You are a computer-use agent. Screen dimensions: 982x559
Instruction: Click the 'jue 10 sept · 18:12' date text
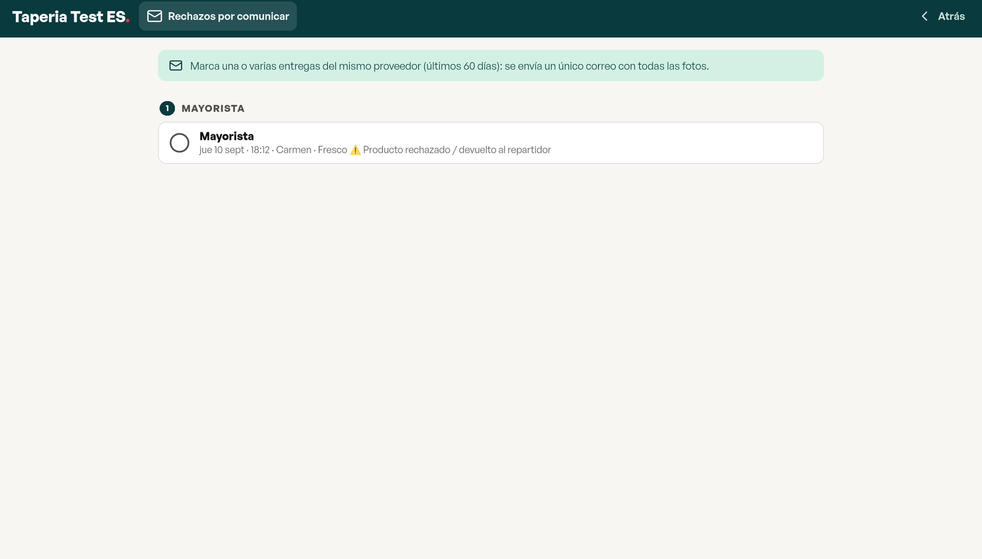[x=234, y=150]
